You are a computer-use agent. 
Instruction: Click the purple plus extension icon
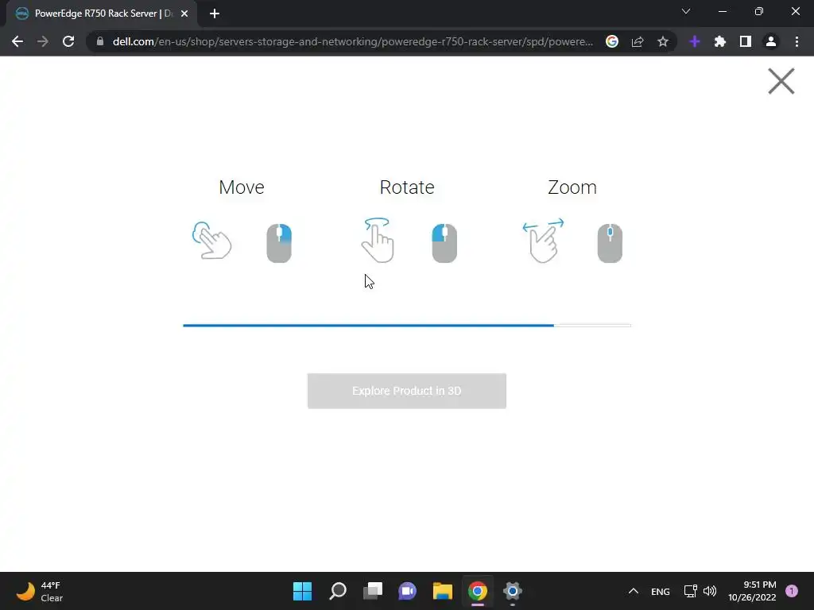pos(695,41)
